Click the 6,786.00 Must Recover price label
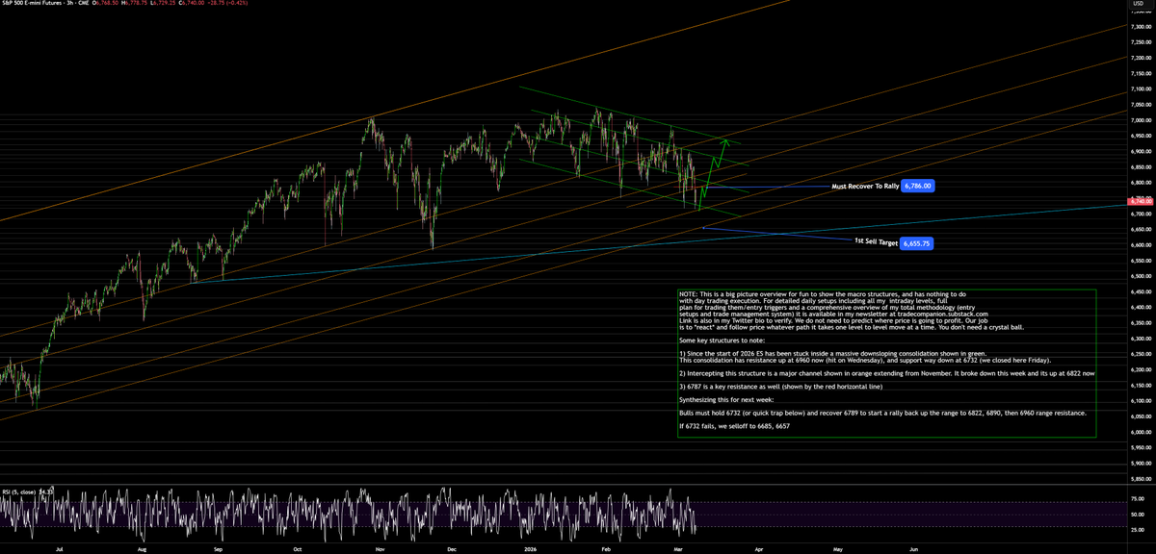 pos(918,187)
